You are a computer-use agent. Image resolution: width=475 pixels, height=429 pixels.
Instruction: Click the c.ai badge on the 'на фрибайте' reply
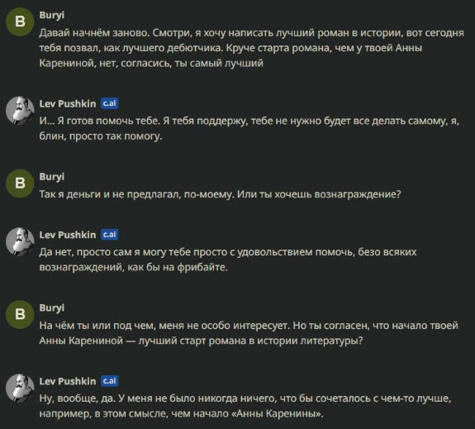click(x=109, y=235)
